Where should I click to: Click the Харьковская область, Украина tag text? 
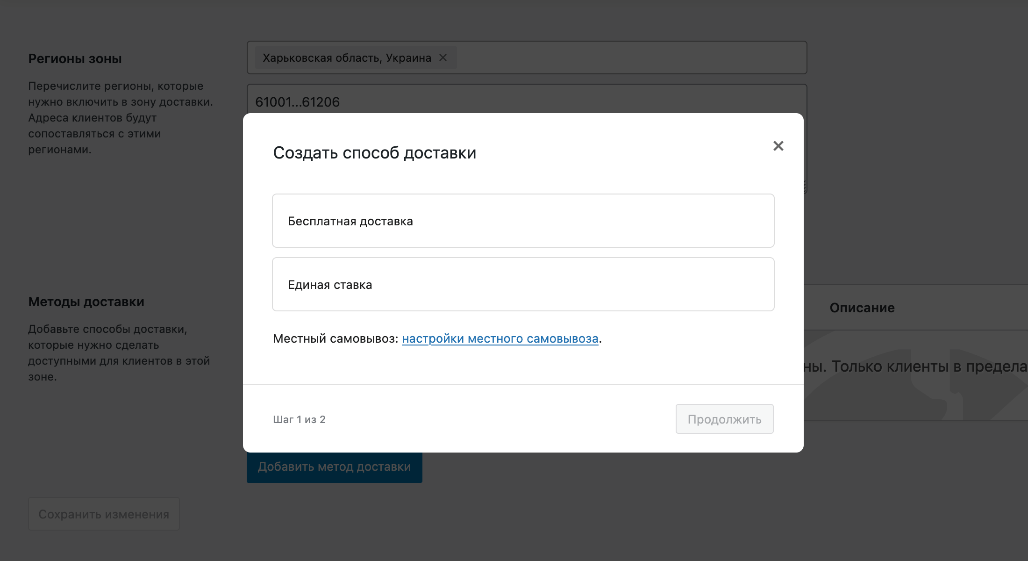coord(347,58)
